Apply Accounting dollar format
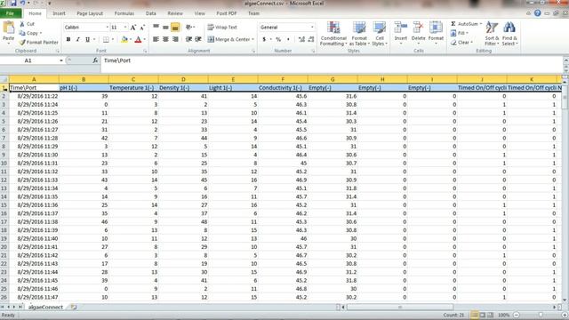The width and height of the screenshot is (569, 320). pos(264,39)
